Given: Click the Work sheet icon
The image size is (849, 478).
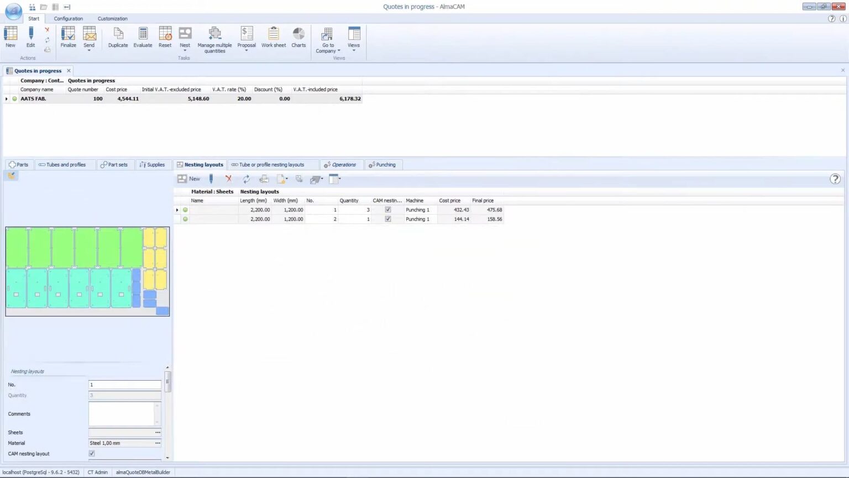Looking at the screenshot, I should (274, 34).
